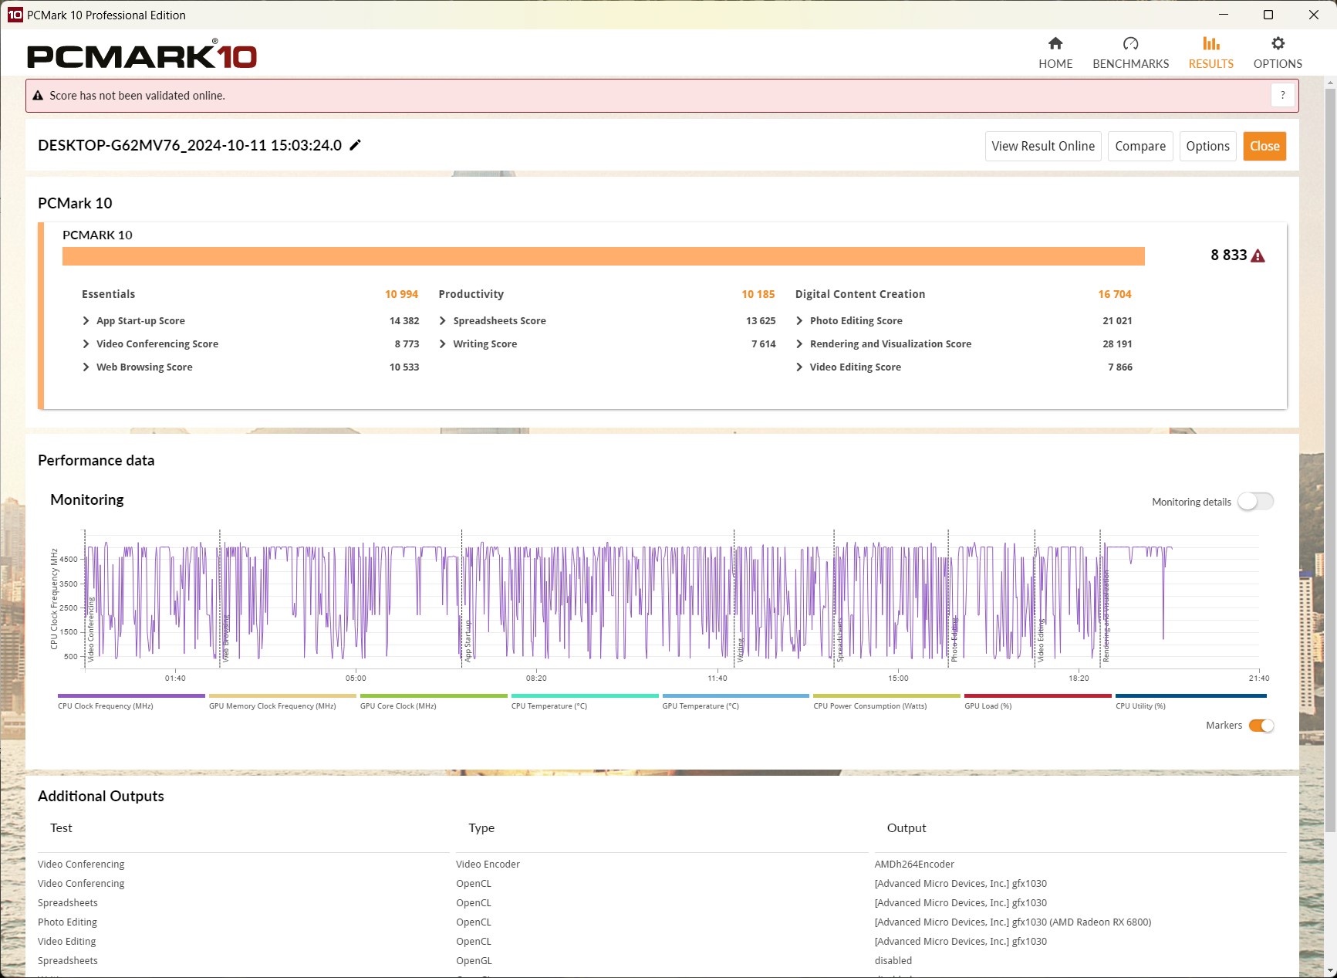Click the Productivity score 10 185
1337x978 pixels.
click(x=758, y=294)
